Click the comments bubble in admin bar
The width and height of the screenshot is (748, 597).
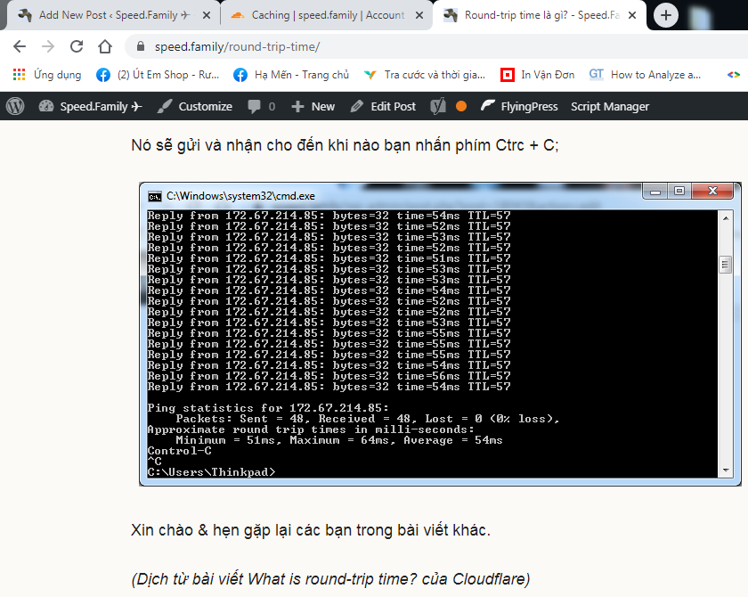point(261,106)
